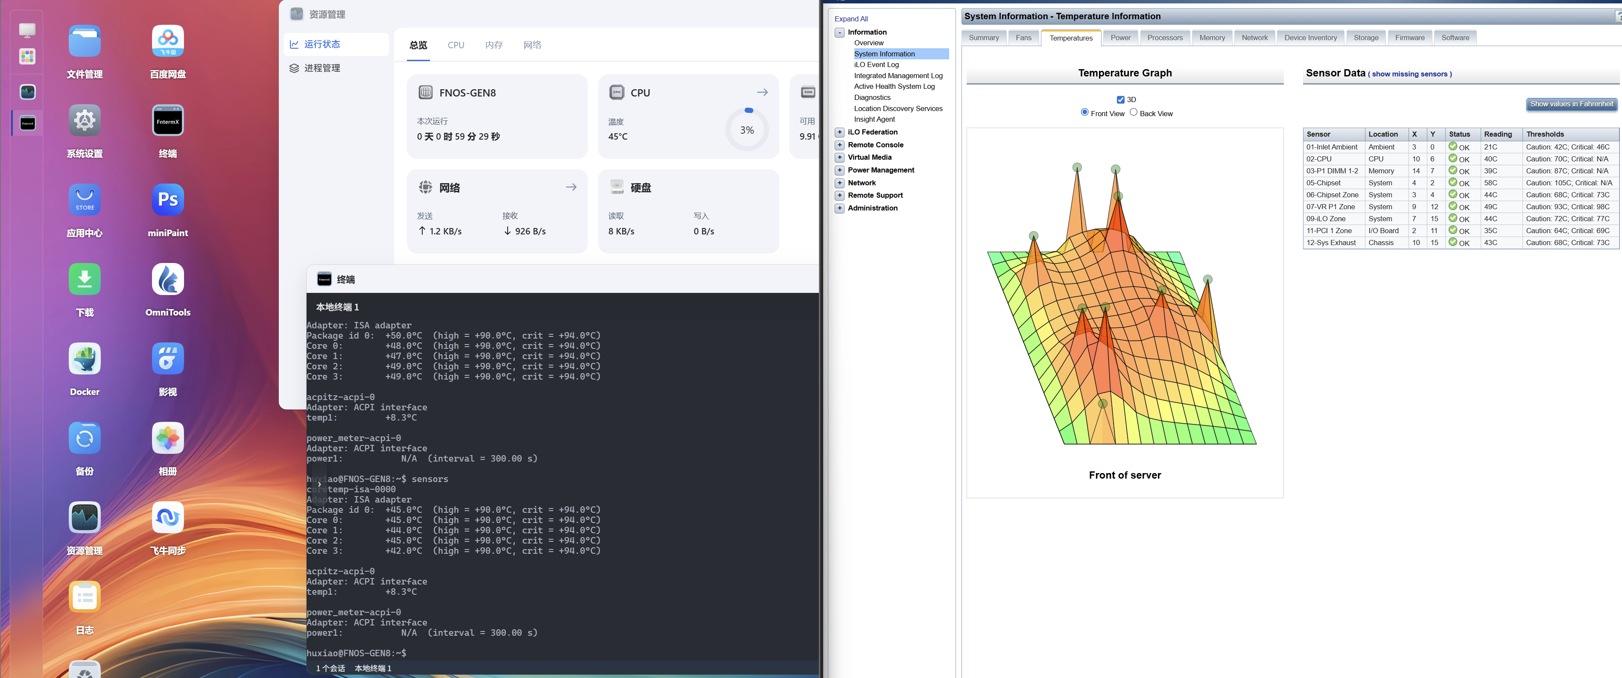Click the CPU usage 3% gauge
The height and width of the screenshot is (678, 1622).
point(747,130)
